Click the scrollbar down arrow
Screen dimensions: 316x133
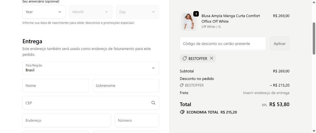314,131
